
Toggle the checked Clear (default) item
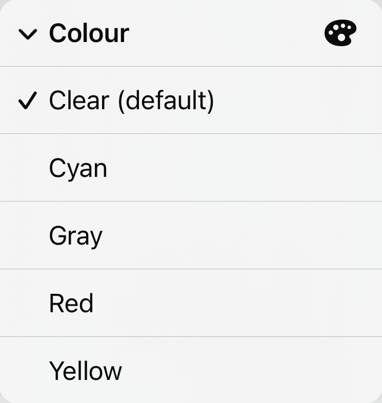[131, 101]
